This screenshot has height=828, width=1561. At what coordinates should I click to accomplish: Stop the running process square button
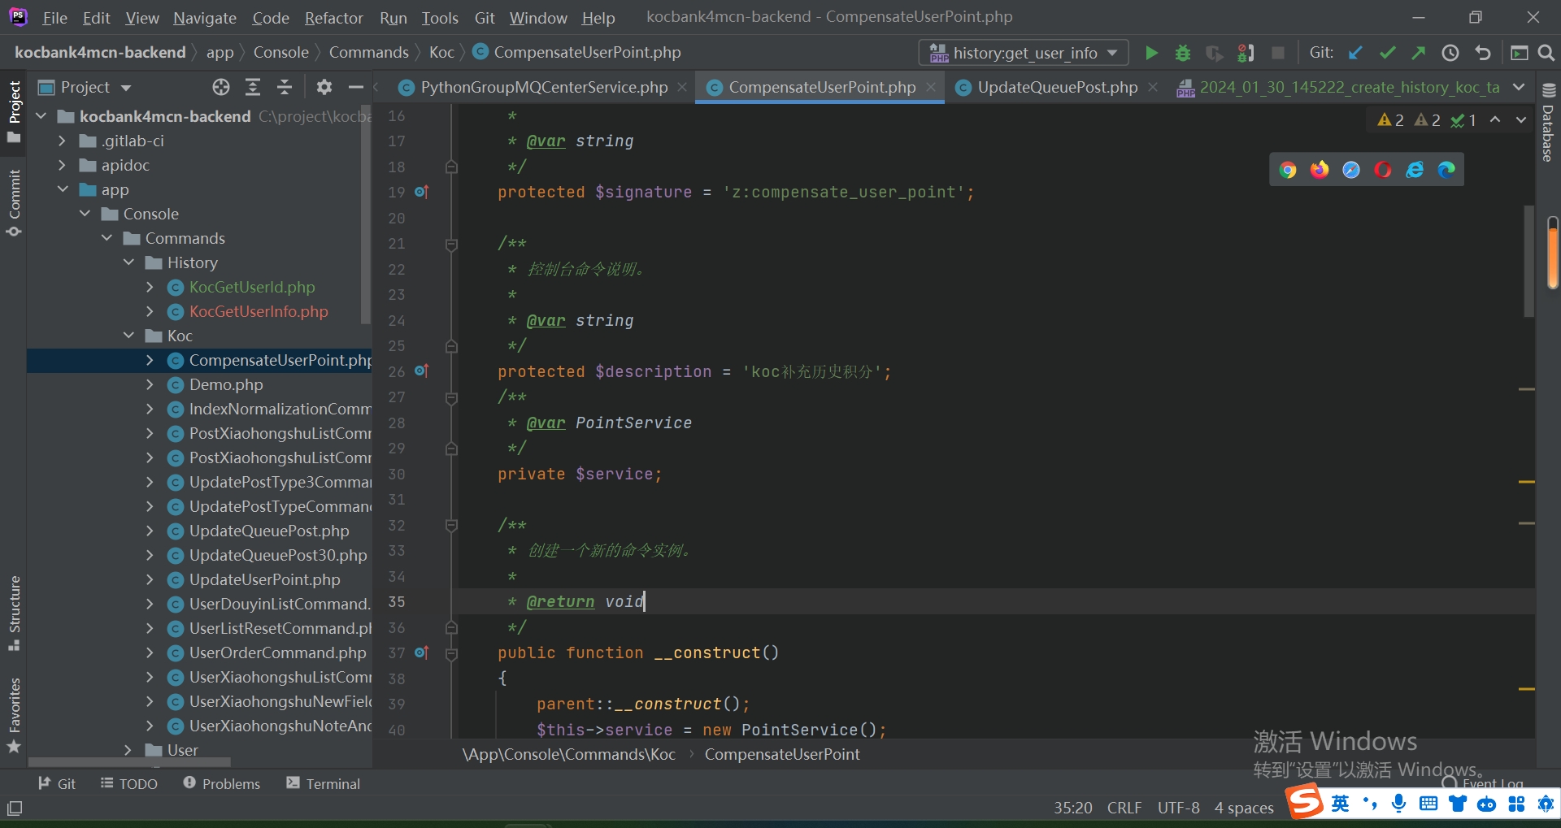(x=1278, y=53)
